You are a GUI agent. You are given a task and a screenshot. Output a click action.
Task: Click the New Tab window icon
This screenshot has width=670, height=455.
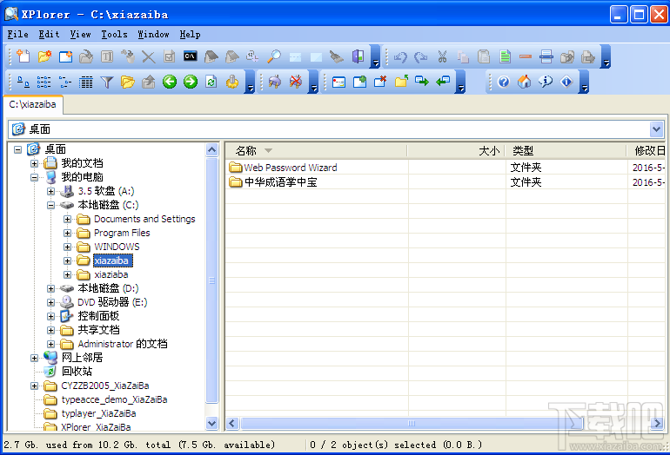(x=65, y=56)
